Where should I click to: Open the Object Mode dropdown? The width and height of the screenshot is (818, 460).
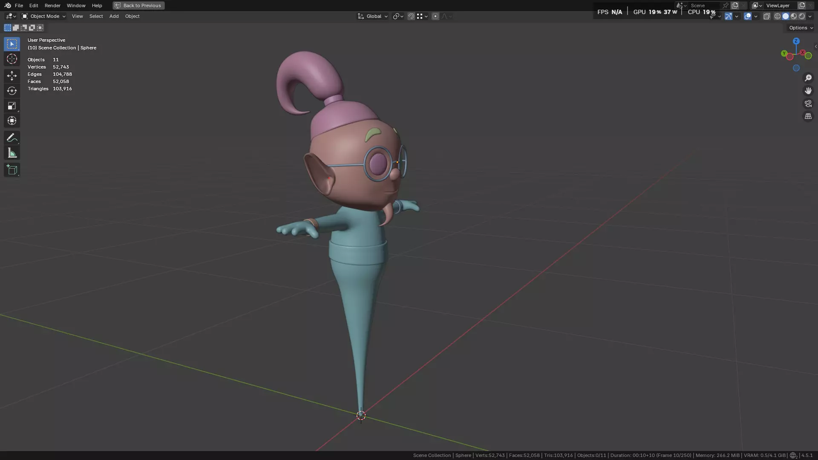(x=43, y=16)
